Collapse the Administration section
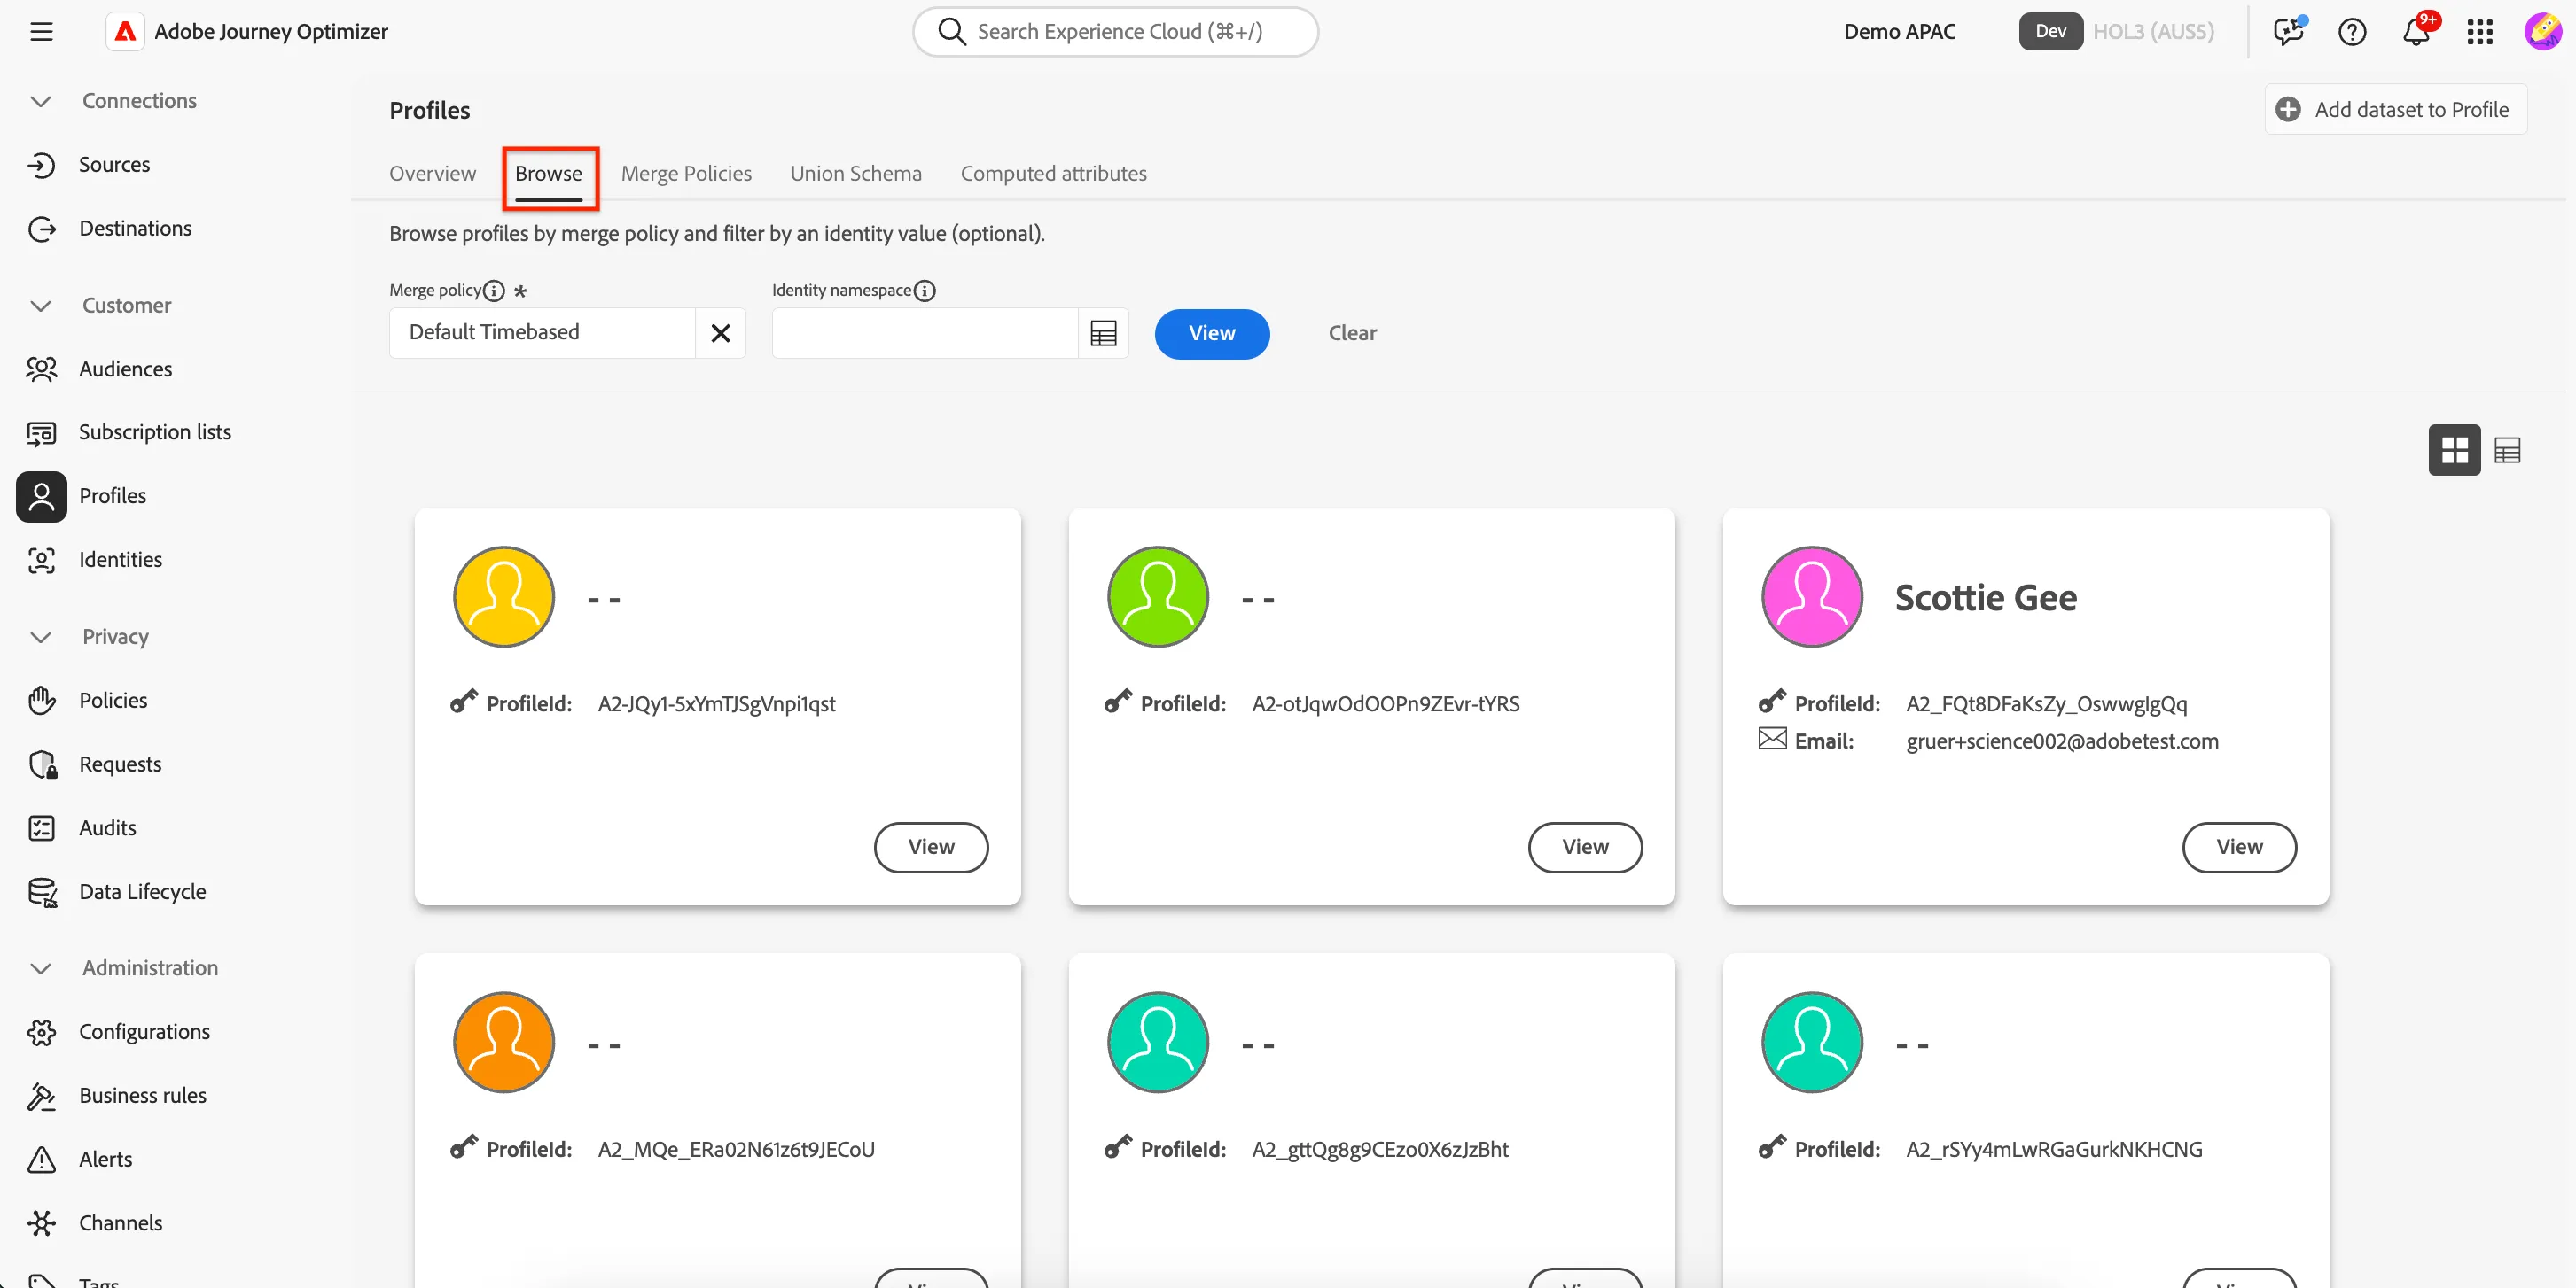The height and width of the screenshot is (1288, 2576). 41,968
